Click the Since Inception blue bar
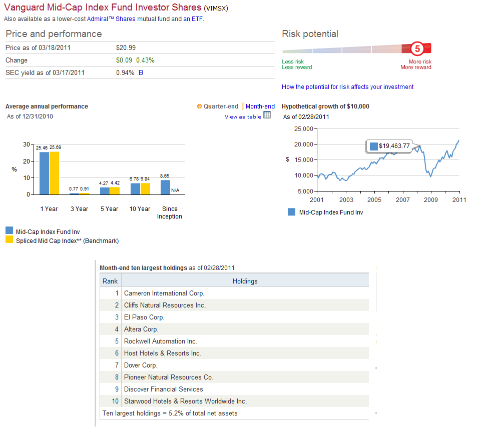 pyautogui.click(x=165, y=187)
